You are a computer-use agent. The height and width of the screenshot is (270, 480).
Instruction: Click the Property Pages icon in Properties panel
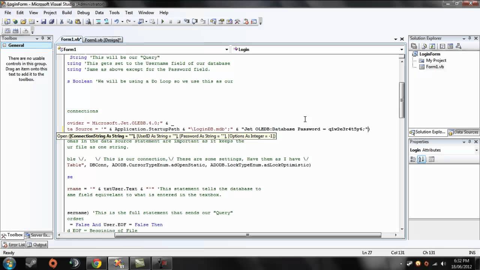[x=431, y=159]
